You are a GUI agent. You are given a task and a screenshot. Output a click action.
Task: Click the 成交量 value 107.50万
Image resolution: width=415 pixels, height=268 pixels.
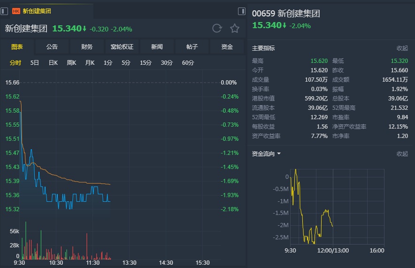tap(316, 80)
